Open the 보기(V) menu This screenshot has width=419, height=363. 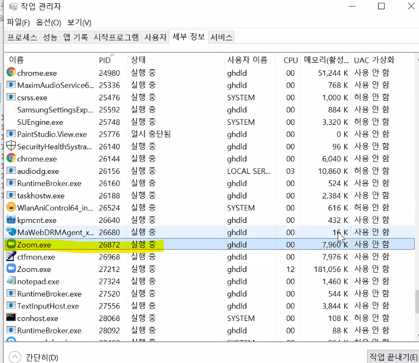point(79,23)
